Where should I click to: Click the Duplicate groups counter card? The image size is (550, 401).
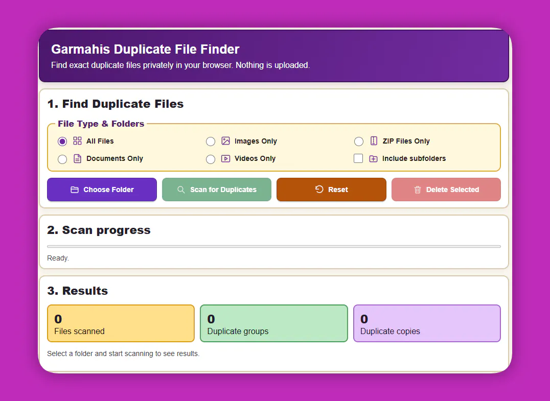pyautogui.click(x=274, y=323)
